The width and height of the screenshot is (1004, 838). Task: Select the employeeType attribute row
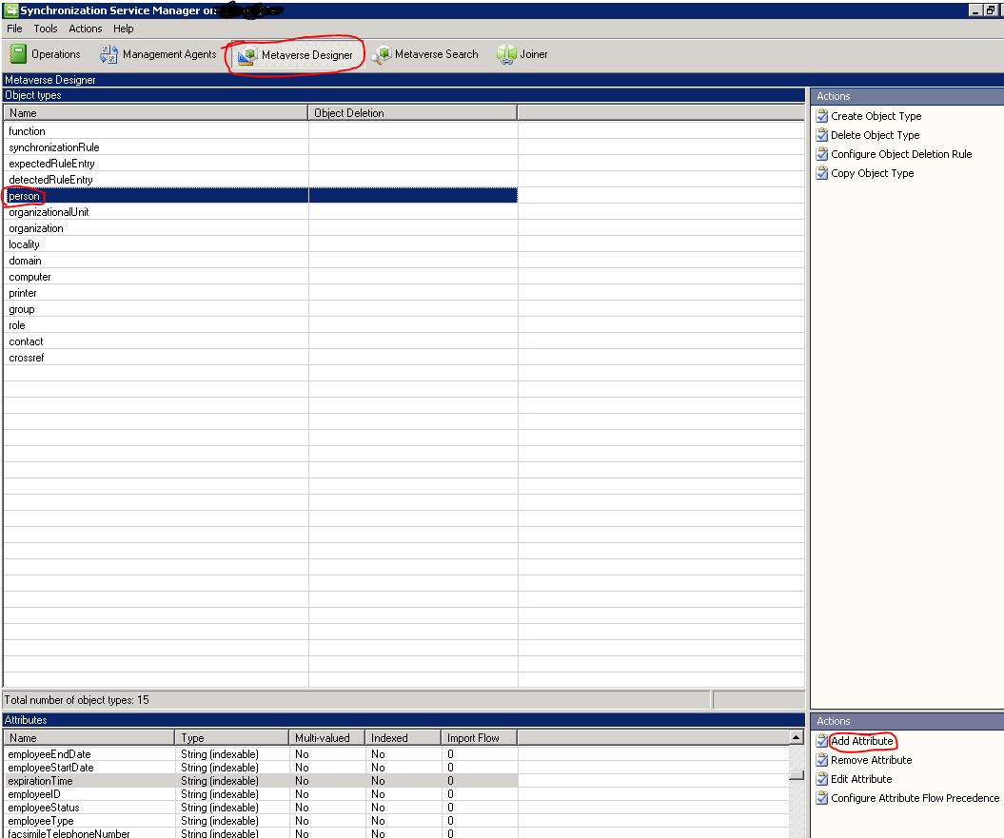tap(261, 820)
